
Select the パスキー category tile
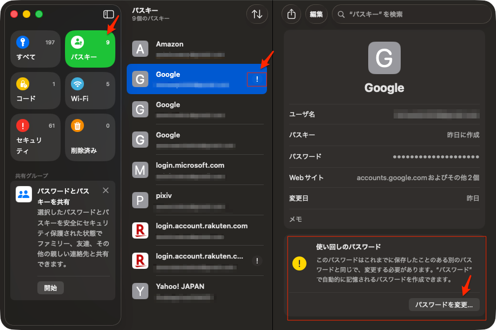90,49
